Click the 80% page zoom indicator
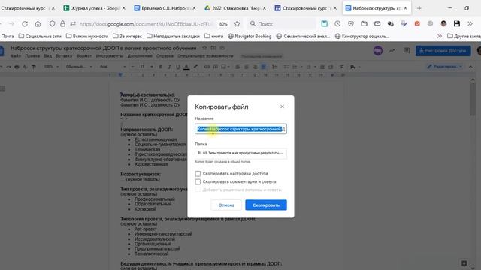The image size is (481, 270). pyautogui.click(x=223, y=23)
